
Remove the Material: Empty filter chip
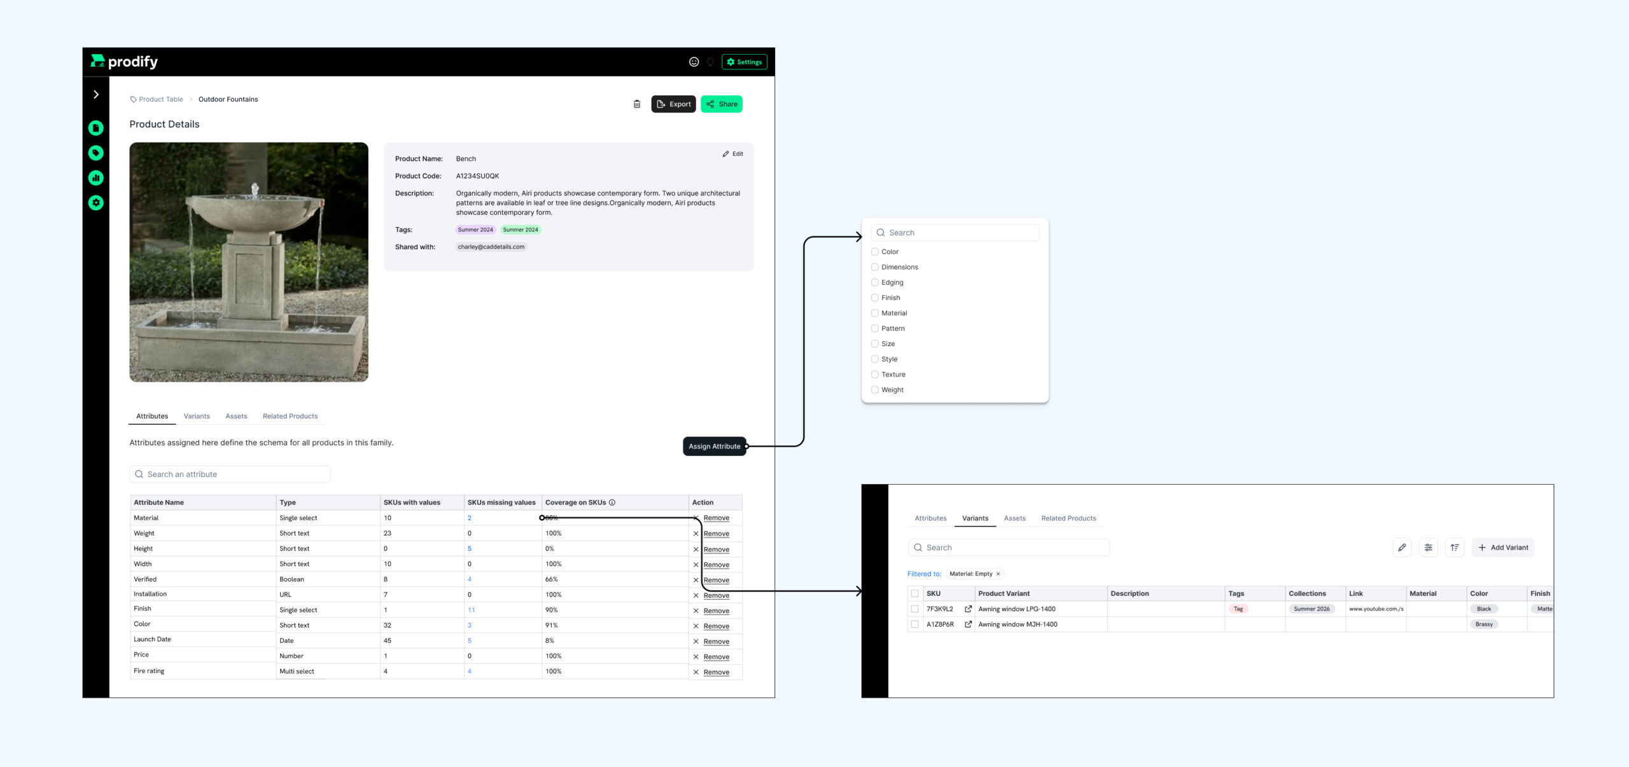pos(998,574)
